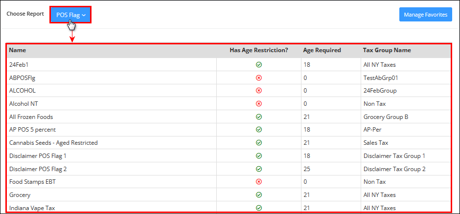Click the Age Required column header

coord(322,50)
